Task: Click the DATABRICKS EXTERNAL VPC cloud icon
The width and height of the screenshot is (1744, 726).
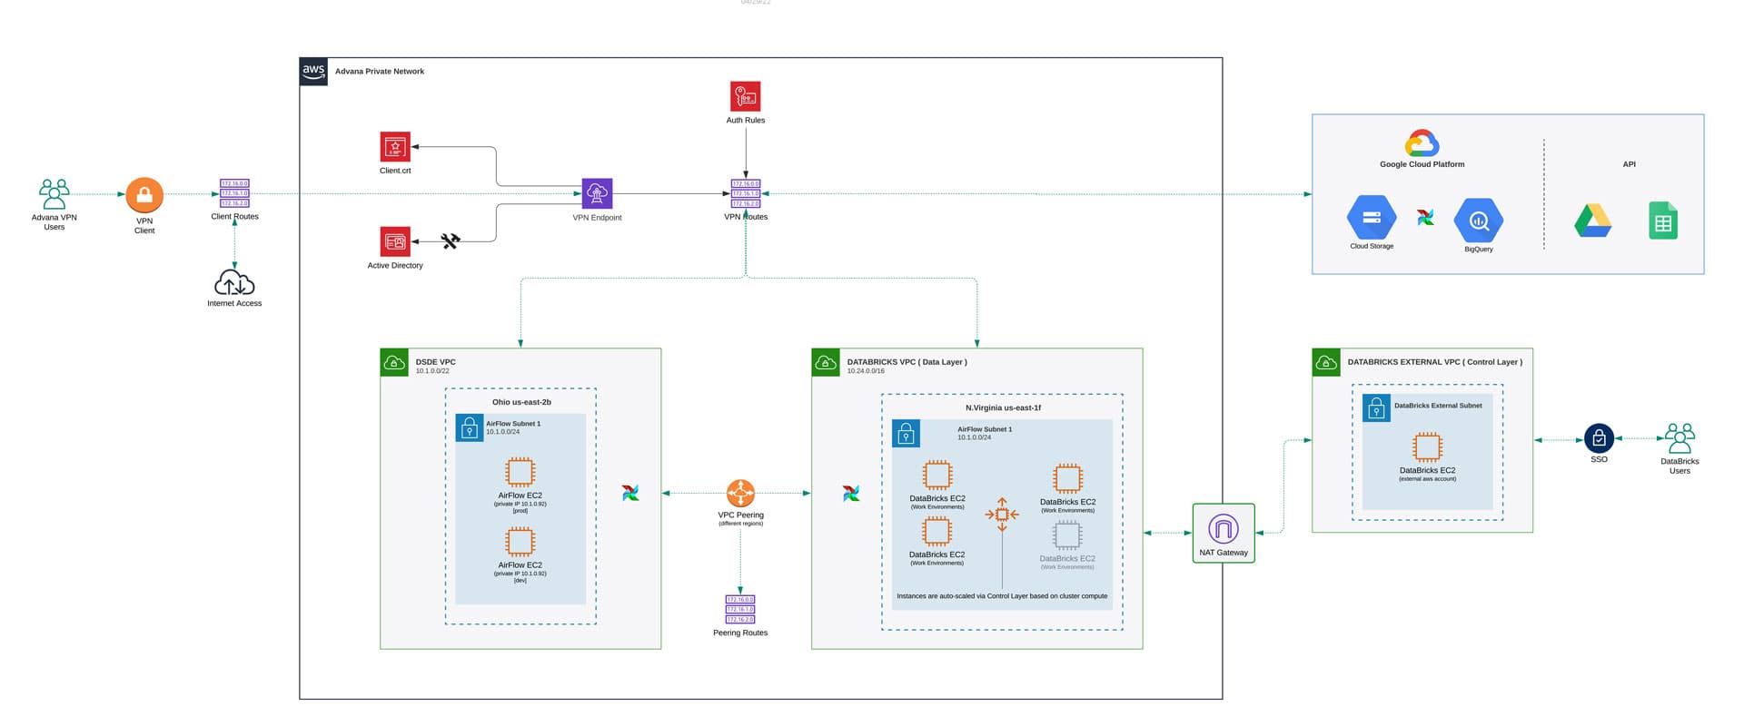Action: (x=1326, y=363)
